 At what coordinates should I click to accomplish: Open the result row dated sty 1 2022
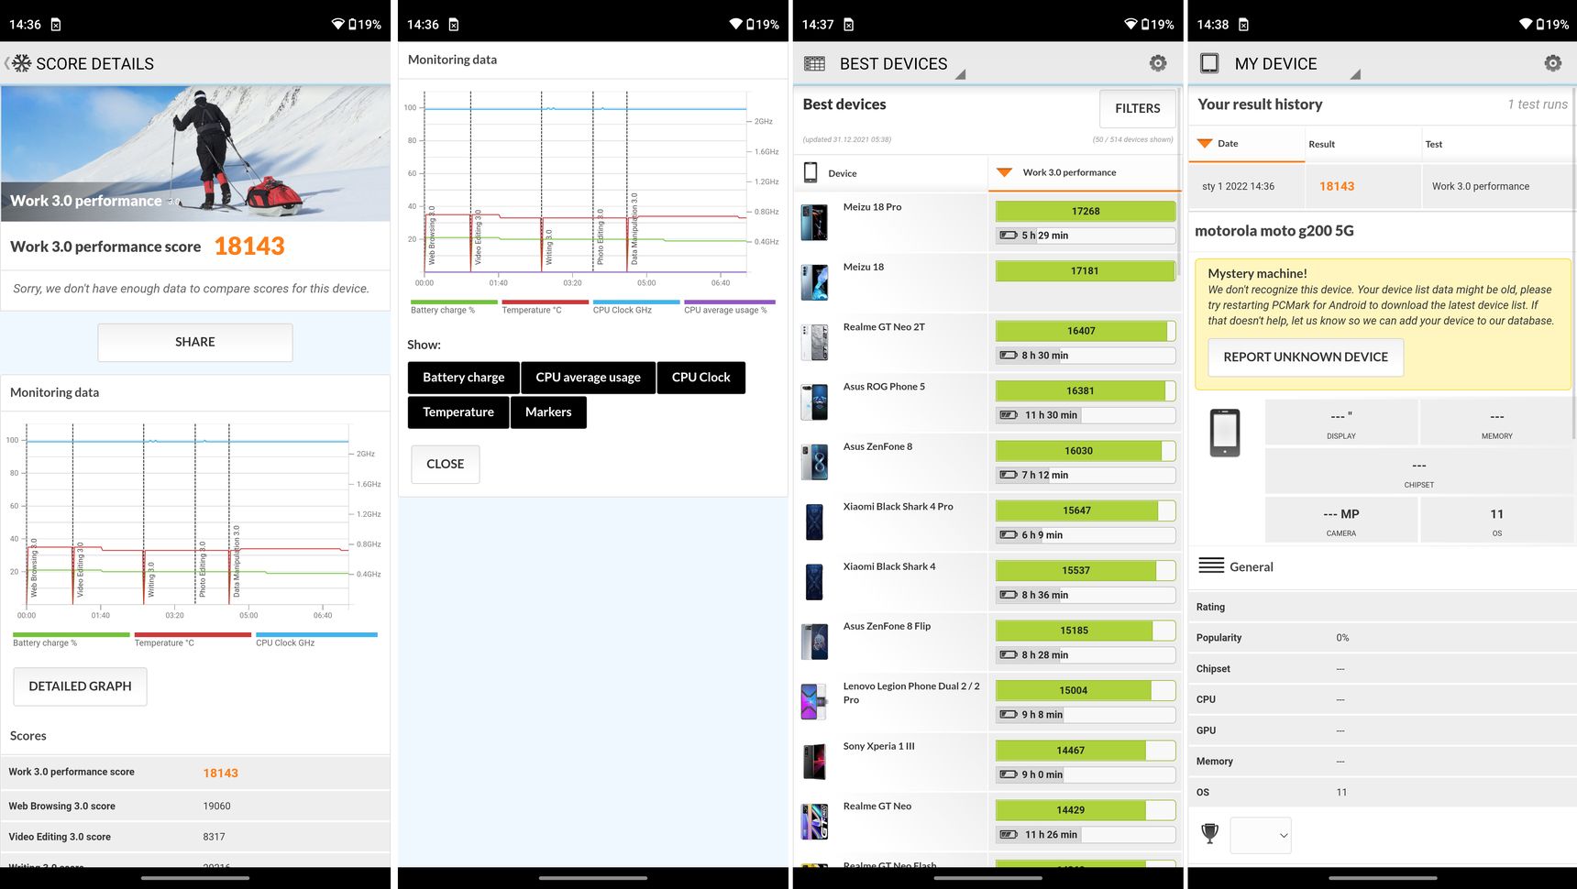[1382, 186]
